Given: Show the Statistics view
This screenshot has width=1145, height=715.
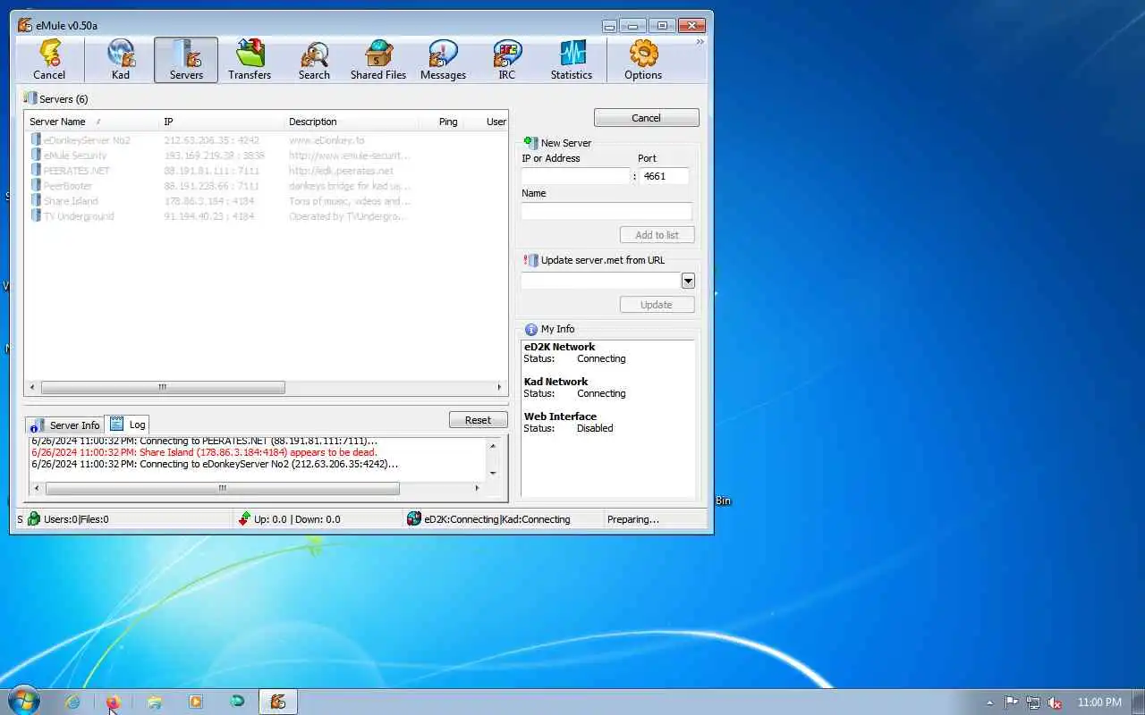Looking at the screenshot, I should (x=572, y=60).
